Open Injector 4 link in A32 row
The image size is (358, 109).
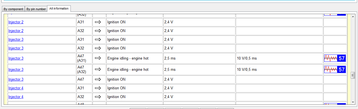pyautogui.click(x=16, y=97)
